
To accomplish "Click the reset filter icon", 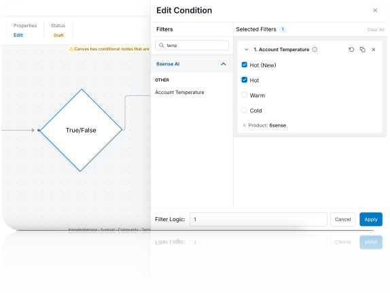I will click(351, 50).
